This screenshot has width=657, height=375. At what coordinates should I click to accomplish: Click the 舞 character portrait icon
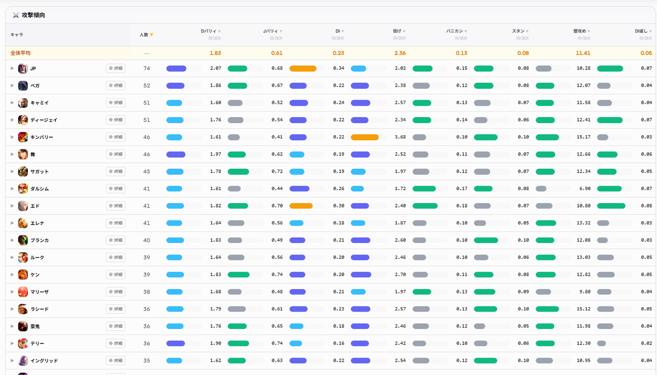pyautogui.click(x=22, y=154)
